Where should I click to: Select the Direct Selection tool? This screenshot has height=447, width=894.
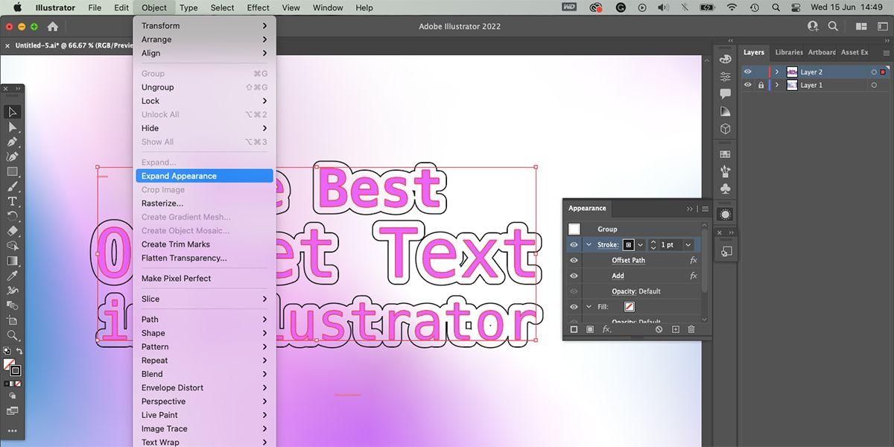coord(13,127)
